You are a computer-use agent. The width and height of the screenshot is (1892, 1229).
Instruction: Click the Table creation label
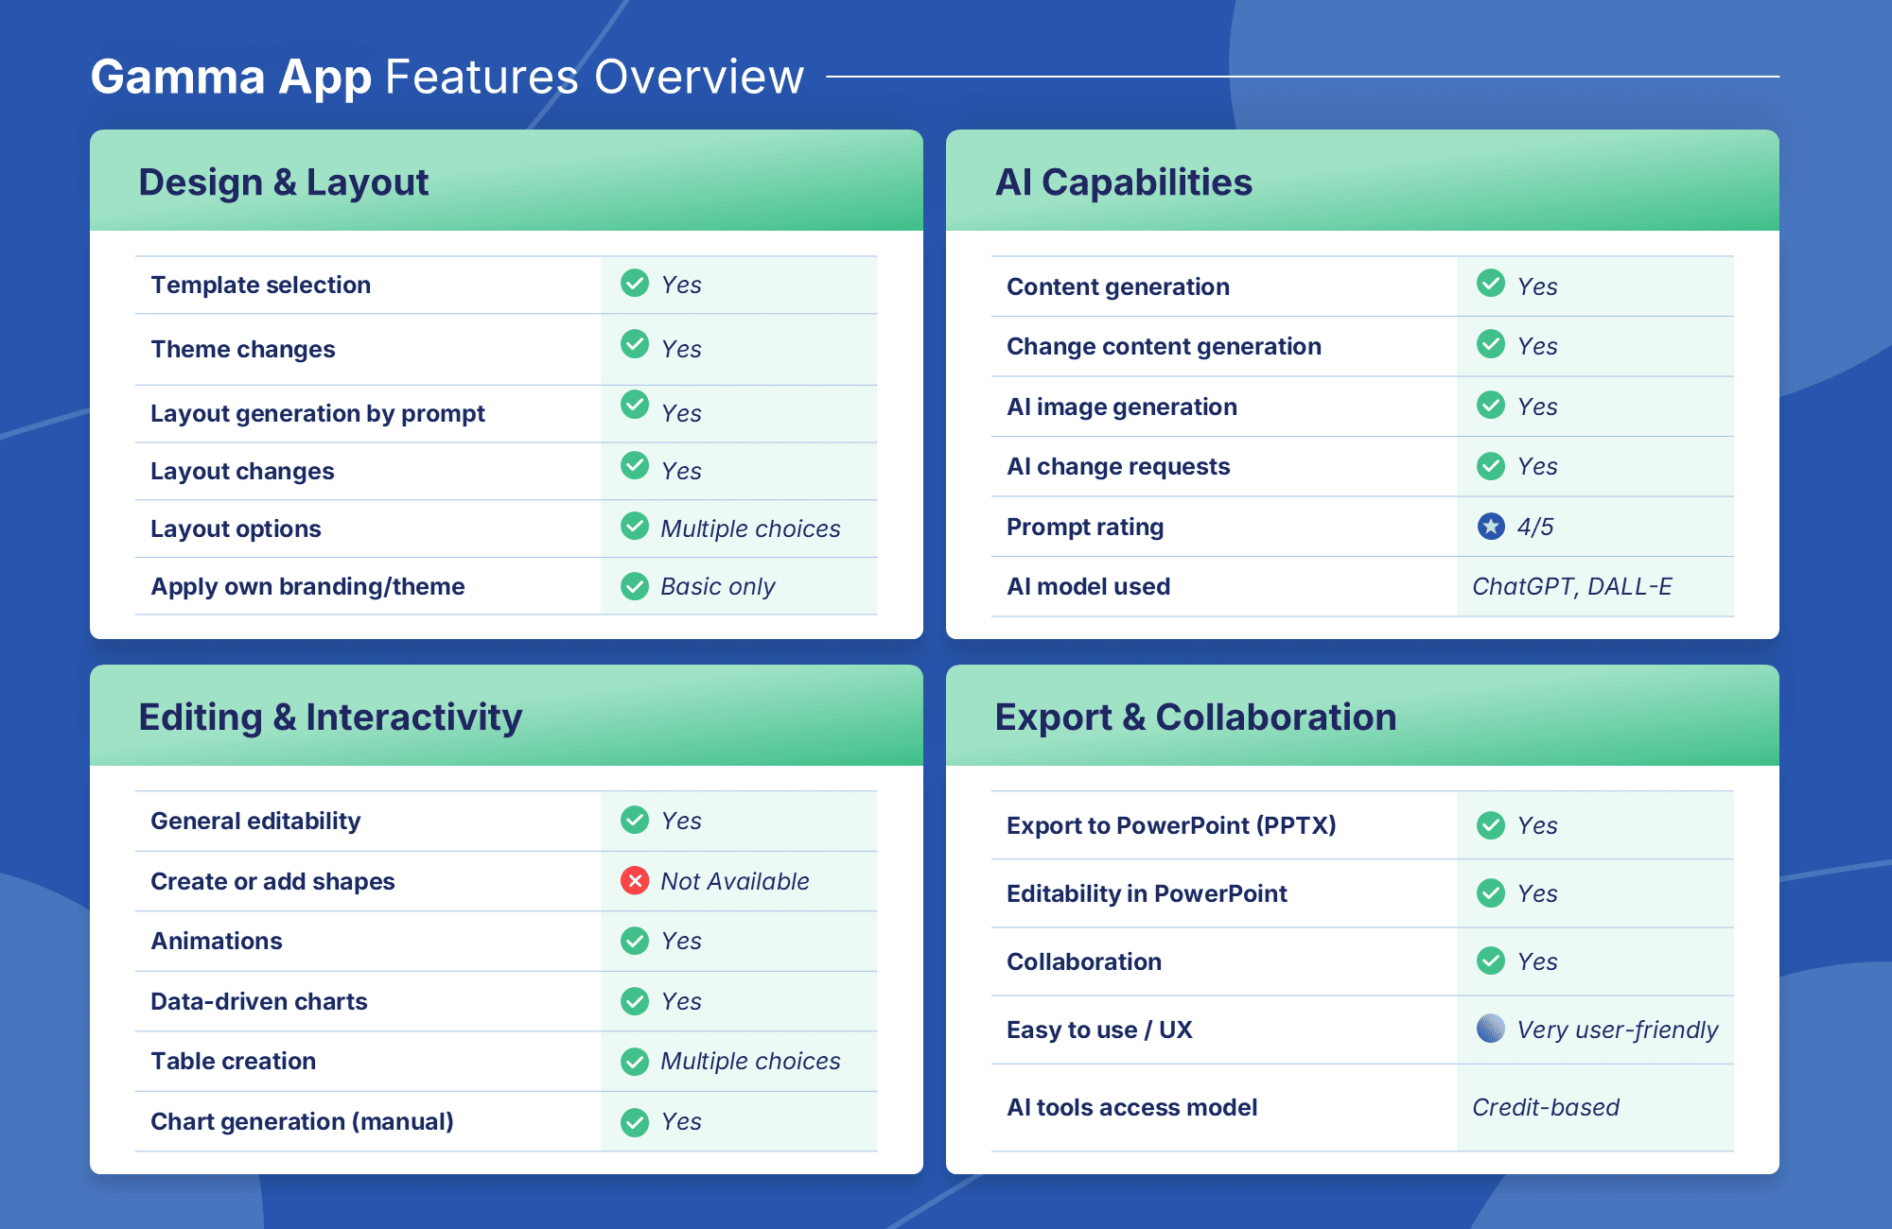[x=234, y=1061]
